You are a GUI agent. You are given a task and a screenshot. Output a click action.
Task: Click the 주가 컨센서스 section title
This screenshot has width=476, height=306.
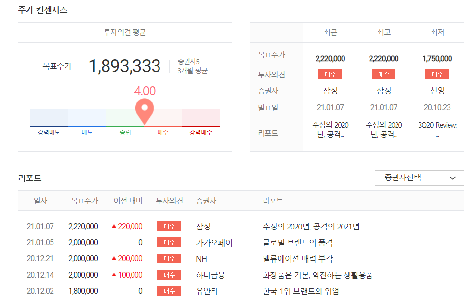click(43, 10)
